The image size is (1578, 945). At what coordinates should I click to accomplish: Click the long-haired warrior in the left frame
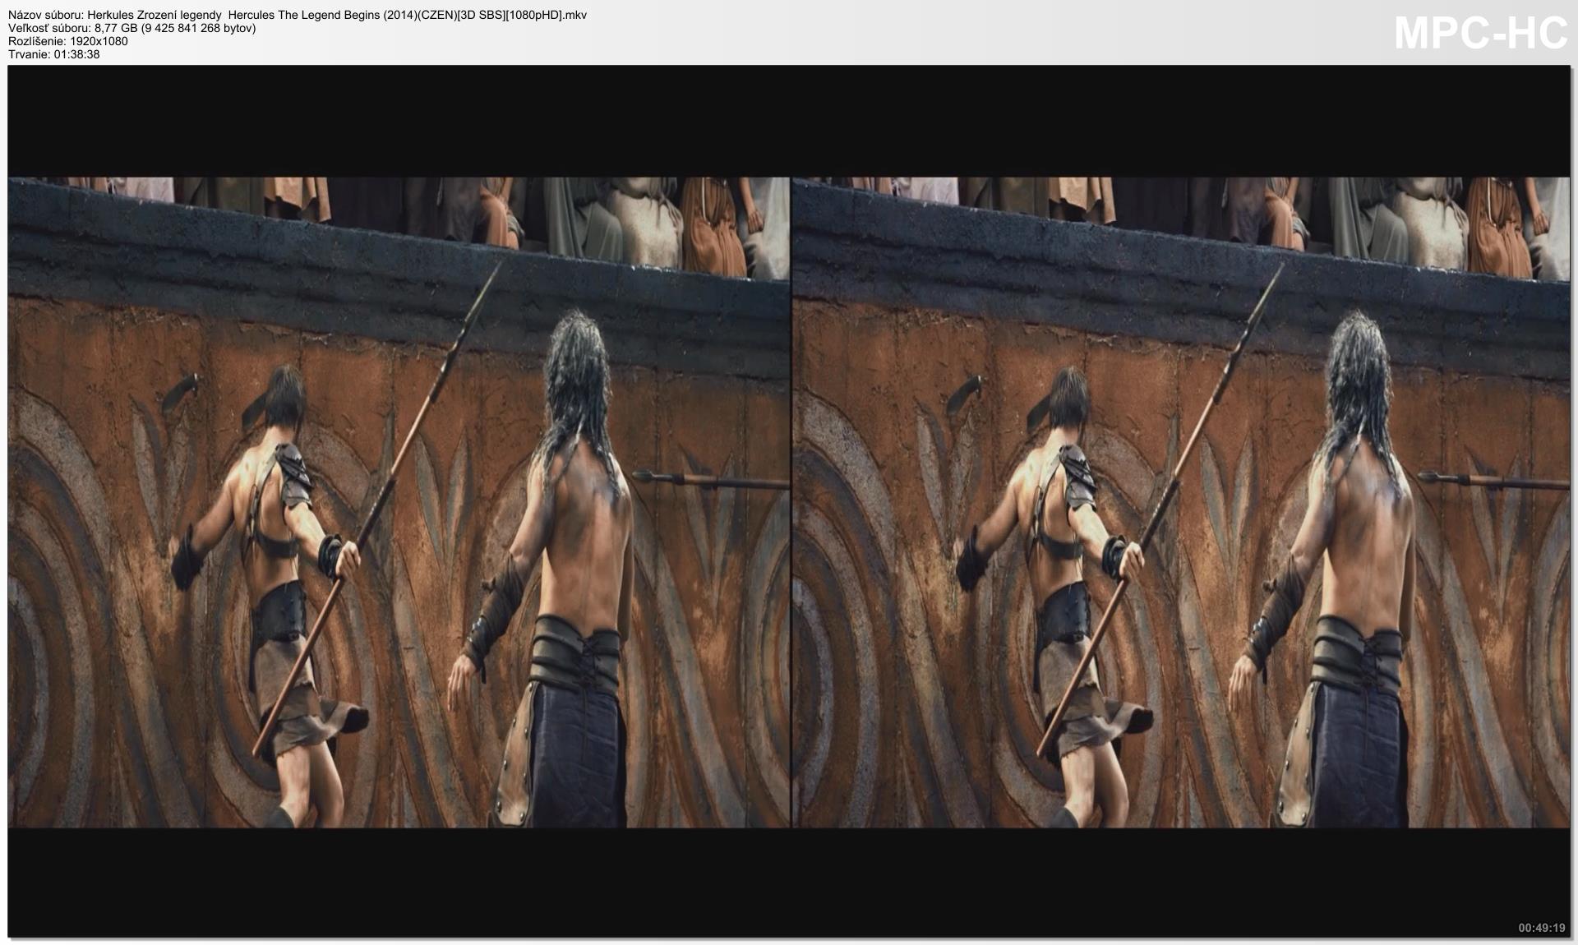point(551,567)
